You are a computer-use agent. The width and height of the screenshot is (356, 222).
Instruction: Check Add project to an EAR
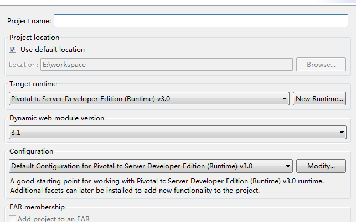point(13,219)
